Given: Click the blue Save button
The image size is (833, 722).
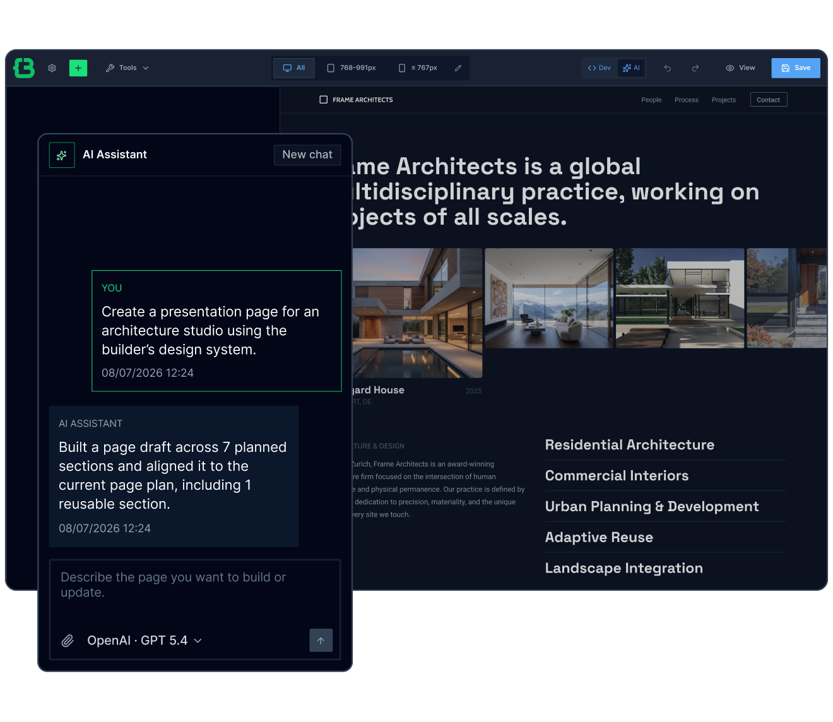Looking at the screenshot, I should (x=796, y=68).
